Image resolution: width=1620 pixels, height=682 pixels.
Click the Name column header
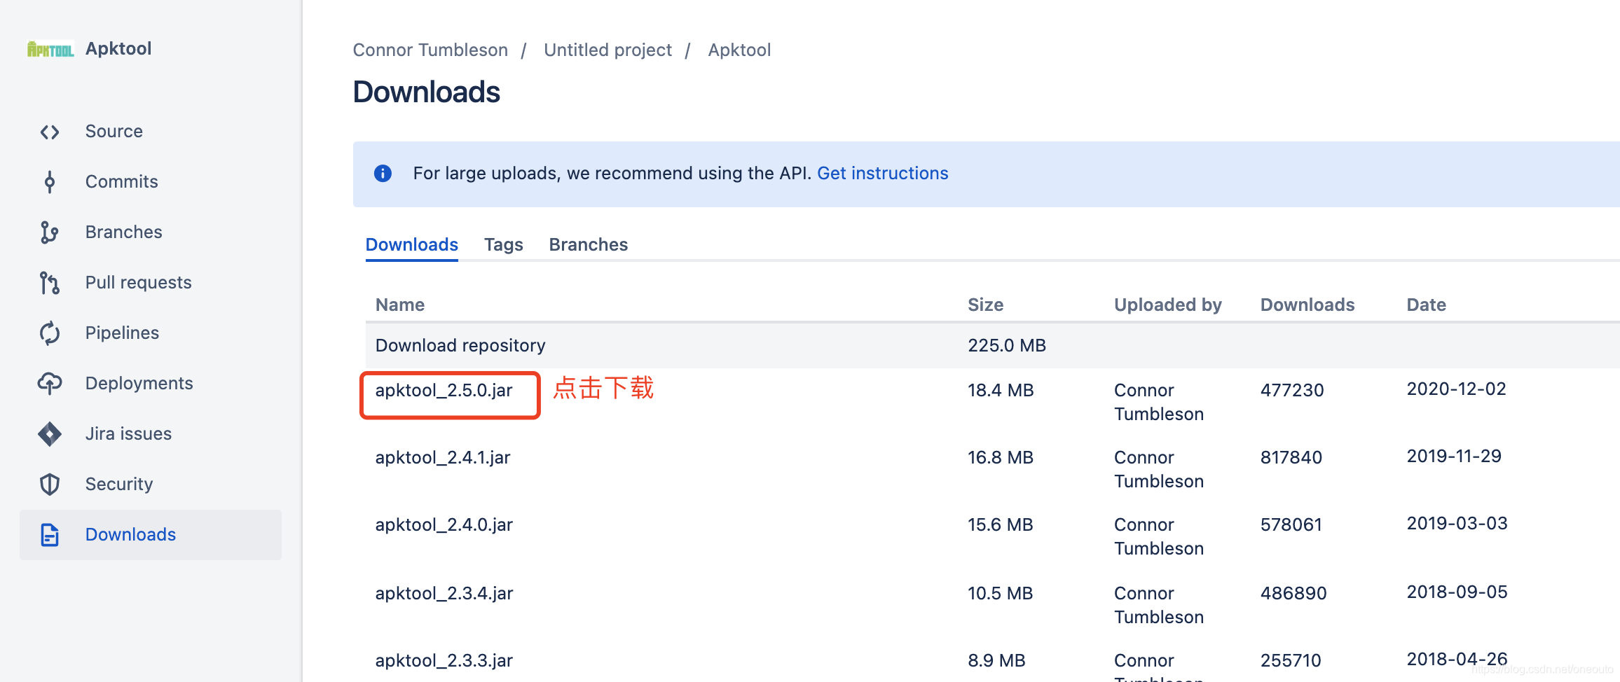pyautogui.click(x=400, y=305)
